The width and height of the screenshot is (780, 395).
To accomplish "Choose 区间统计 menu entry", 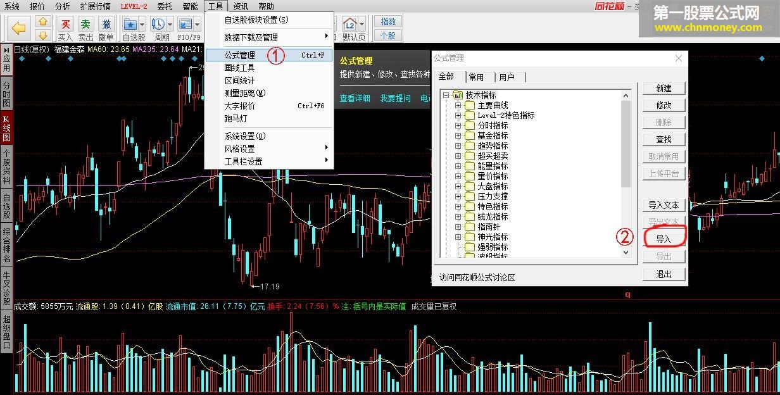I will pos(269,80).
